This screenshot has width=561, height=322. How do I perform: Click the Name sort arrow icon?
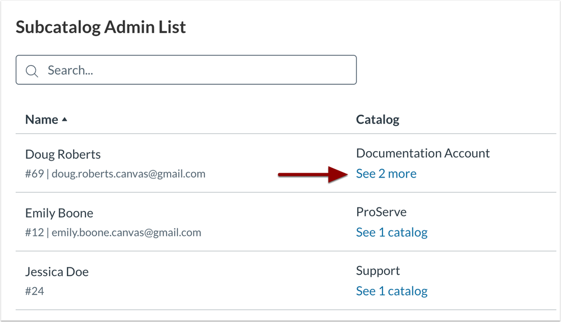[65, 120]
